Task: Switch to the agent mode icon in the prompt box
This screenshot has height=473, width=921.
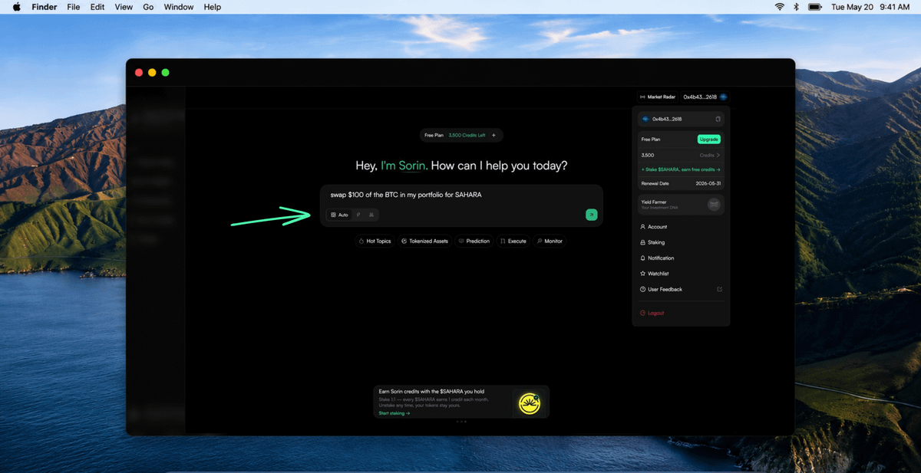Action: 371,215
